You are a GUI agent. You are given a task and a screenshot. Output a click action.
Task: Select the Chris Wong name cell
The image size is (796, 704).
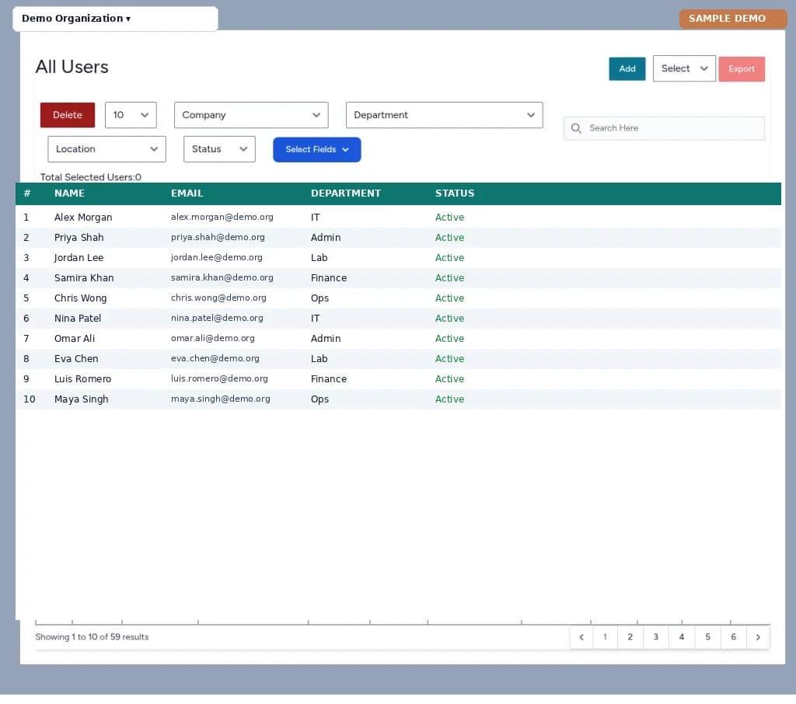[80, 298]
